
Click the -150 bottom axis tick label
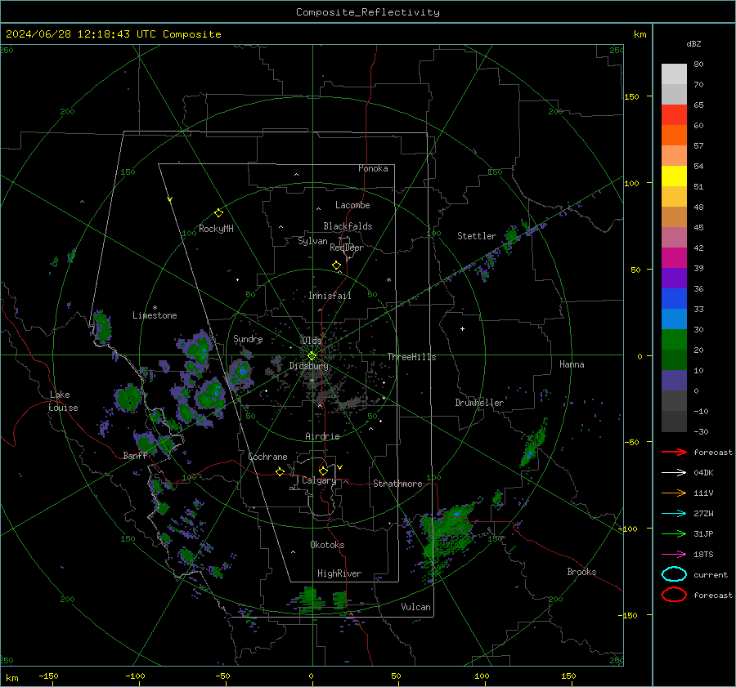[48, 676]
